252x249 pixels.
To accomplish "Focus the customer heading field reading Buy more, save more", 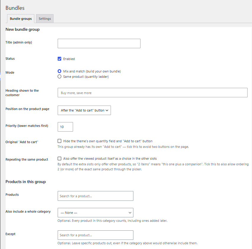I will pos(153,93).
